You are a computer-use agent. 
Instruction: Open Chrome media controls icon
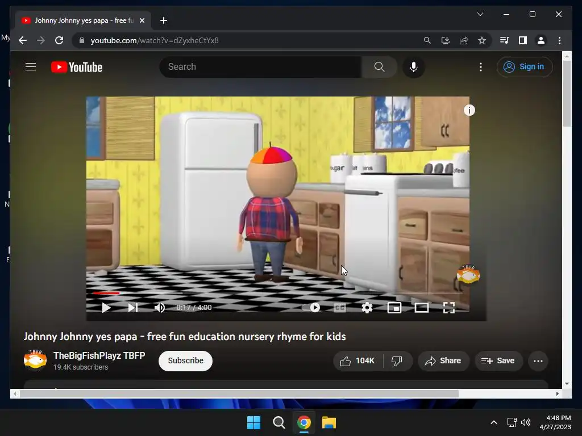pos(504,40)
